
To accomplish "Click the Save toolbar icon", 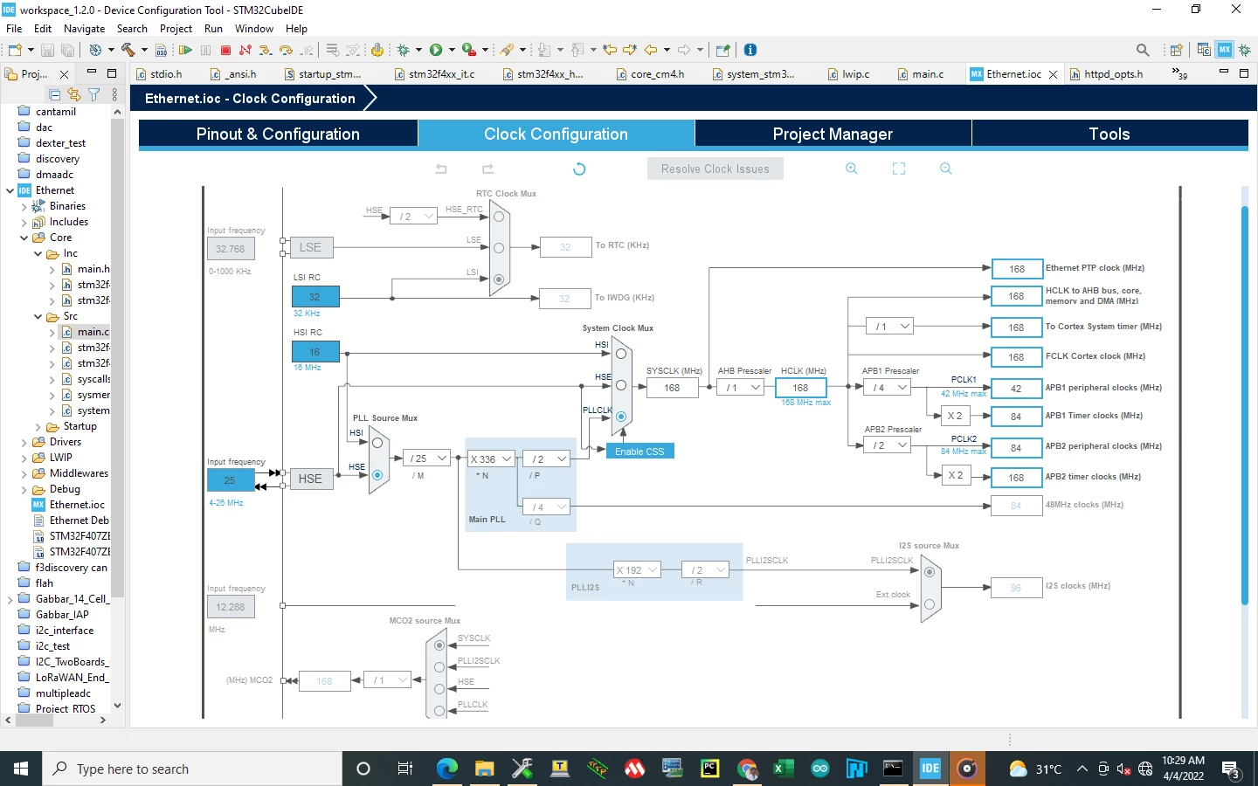I will pos(47,51).
